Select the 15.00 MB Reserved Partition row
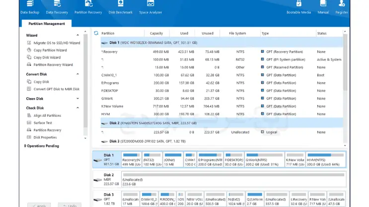Screen dimensions: 369x207 (x=221, y=67)
